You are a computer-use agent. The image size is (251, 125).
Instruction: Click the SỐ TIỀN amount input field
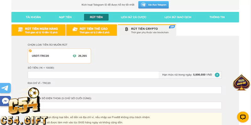(x=93, y=75)
